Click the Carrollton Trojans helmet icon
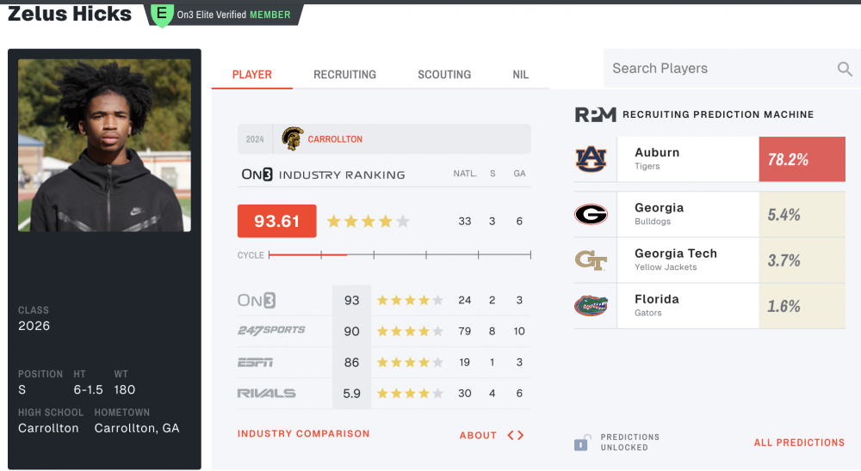This screenshot has height=471, width=861. click(x=292, y=139)
